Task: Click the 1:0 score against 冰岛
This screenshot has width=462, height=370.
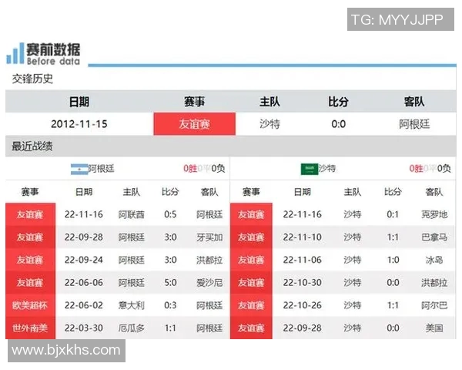Action: pyautogui.click(x=393, y=260)
